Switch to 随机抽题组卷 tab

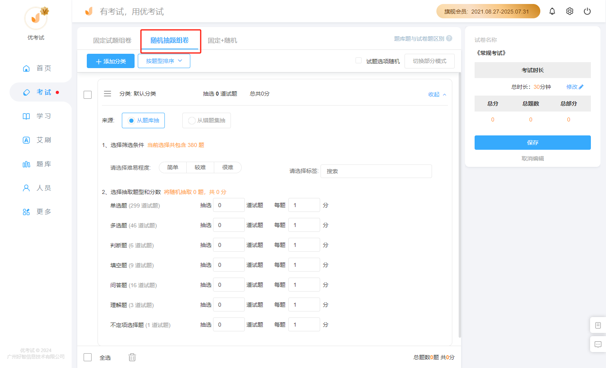170,40
